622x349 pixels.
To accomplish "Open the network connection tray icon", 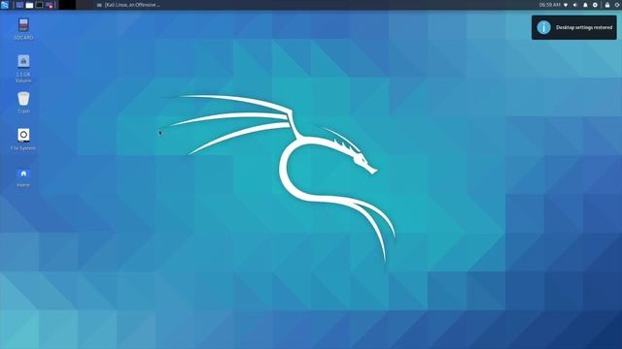I will (566, 5).
